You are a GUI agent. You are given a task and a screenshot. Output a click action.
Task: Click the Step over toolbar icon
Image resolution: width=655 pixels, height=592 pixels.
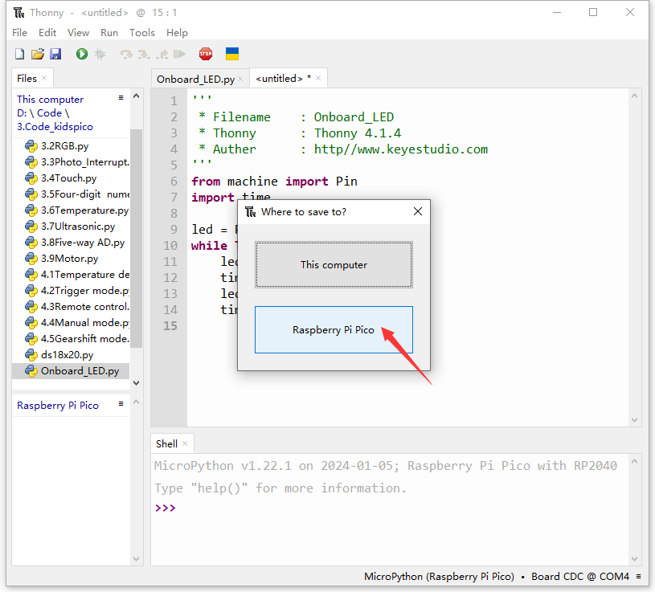pyautogui.click(x=126, y=54)
